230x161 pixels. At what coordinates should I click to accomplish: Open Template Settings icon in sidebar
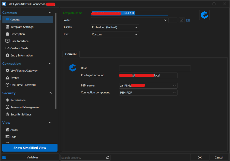[x=7, y=27]
